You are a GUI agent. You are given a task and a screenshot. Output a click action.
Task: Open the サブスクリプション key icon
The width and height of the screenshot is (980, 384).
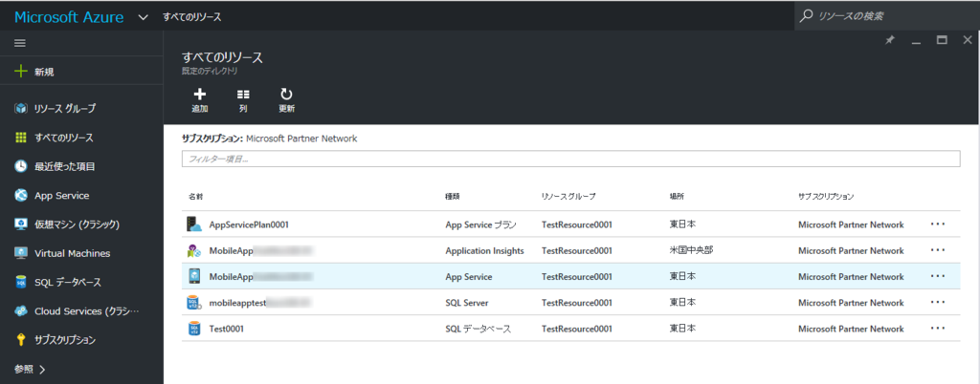point(21,340)
